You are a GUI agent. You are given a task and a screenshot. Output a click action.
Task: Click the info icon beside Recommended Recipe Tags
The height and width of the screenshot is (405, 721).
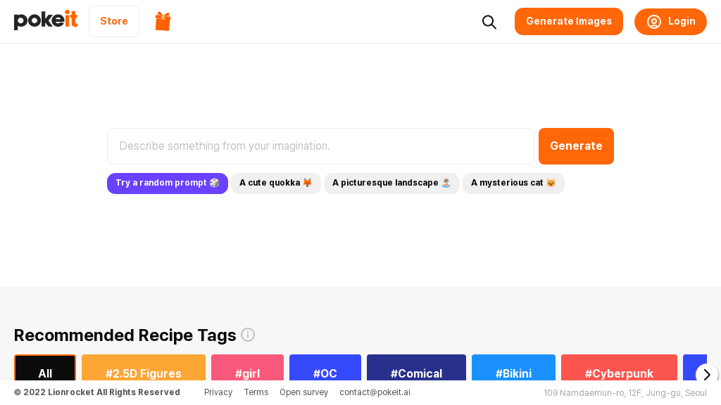(x=248, y=335)
